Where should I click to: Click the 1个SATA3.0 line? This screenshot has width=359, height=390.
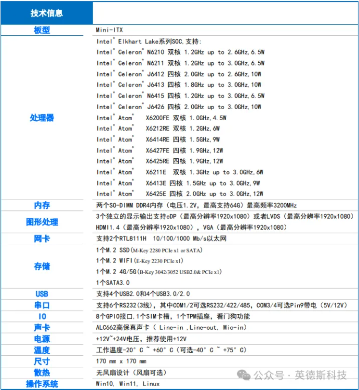[113, 283]
